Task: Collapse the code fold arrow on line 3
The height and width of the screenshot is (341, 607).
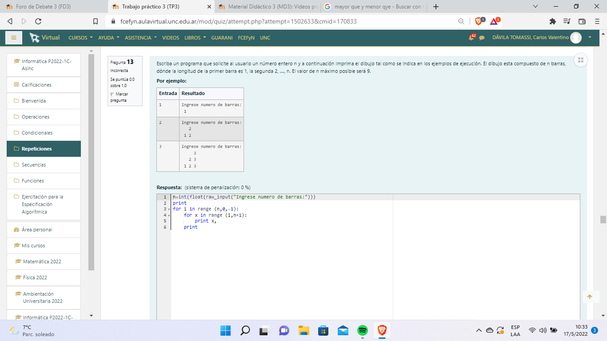Action: [169, 209]
